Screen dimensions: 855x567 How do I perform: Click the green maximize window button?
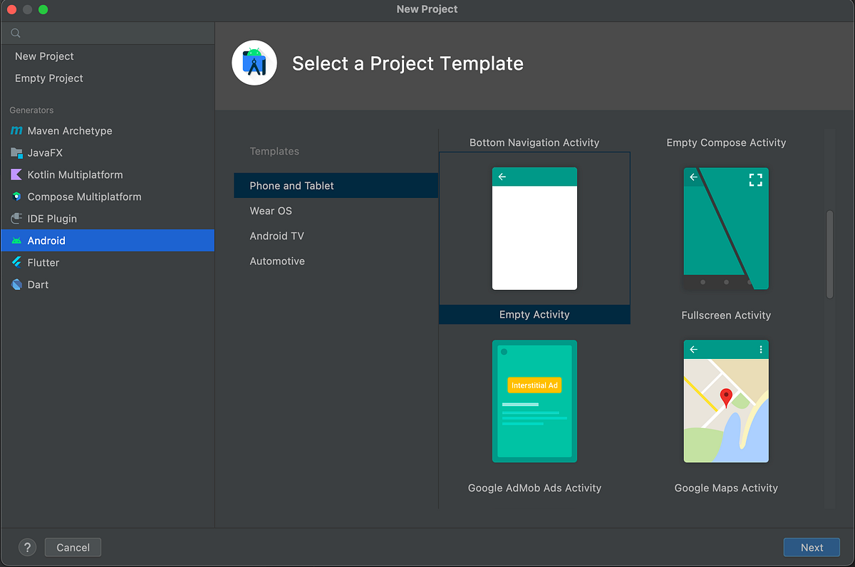tap(43, 9)
